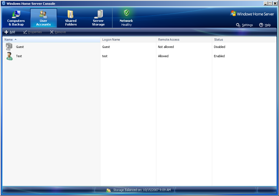
Task: Click the console title bar house icon
Action: [4, 3]
